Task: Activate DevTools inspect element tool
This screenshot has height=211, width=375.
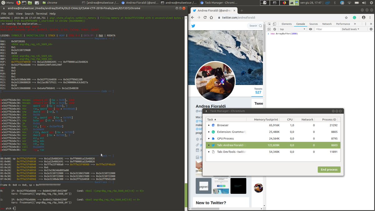Action: pyautogui.click(x=269, y=24)
